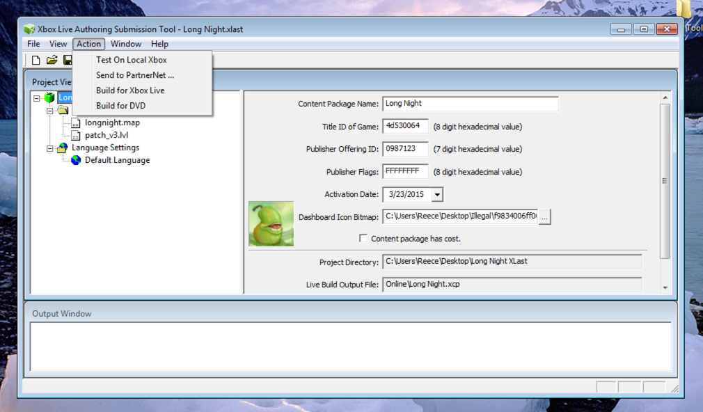Open the Activation Date dropdown arrow

tap(437, 195)
